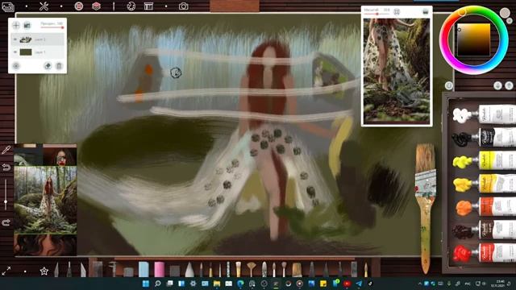Open the wrench and screwdriver tools menu
Screen dimensions: 516x290
[x=44, y=6]
